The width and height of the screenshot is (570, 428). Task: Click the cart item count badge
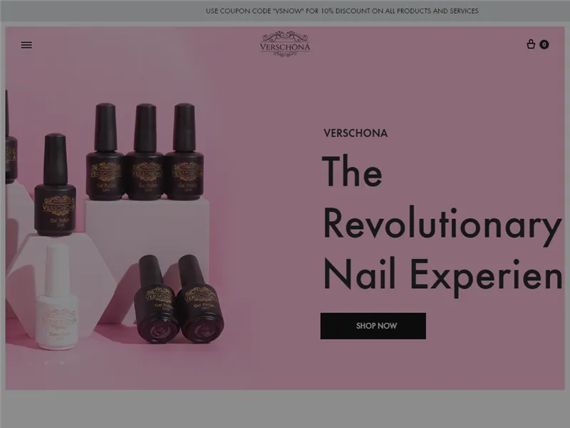[544, 44]
